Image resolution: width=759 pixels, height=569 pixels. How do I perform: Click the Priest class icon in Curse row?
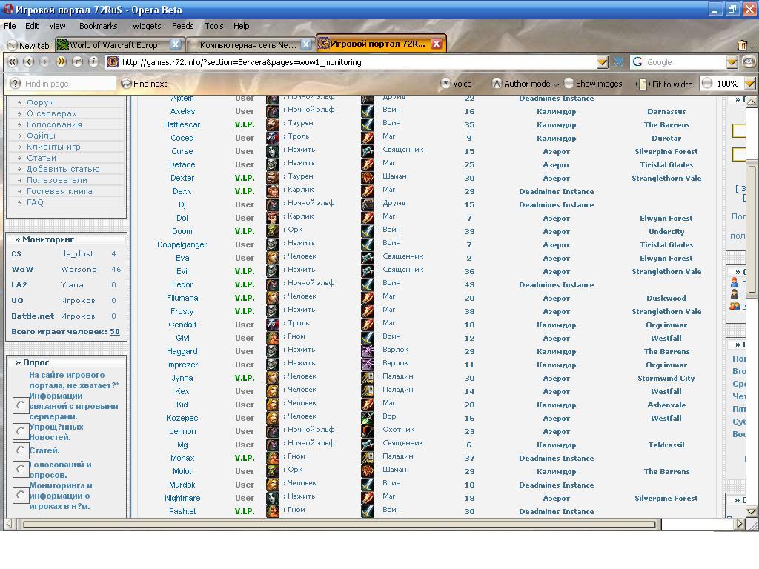pyautogui.click(x=368, y=151)
